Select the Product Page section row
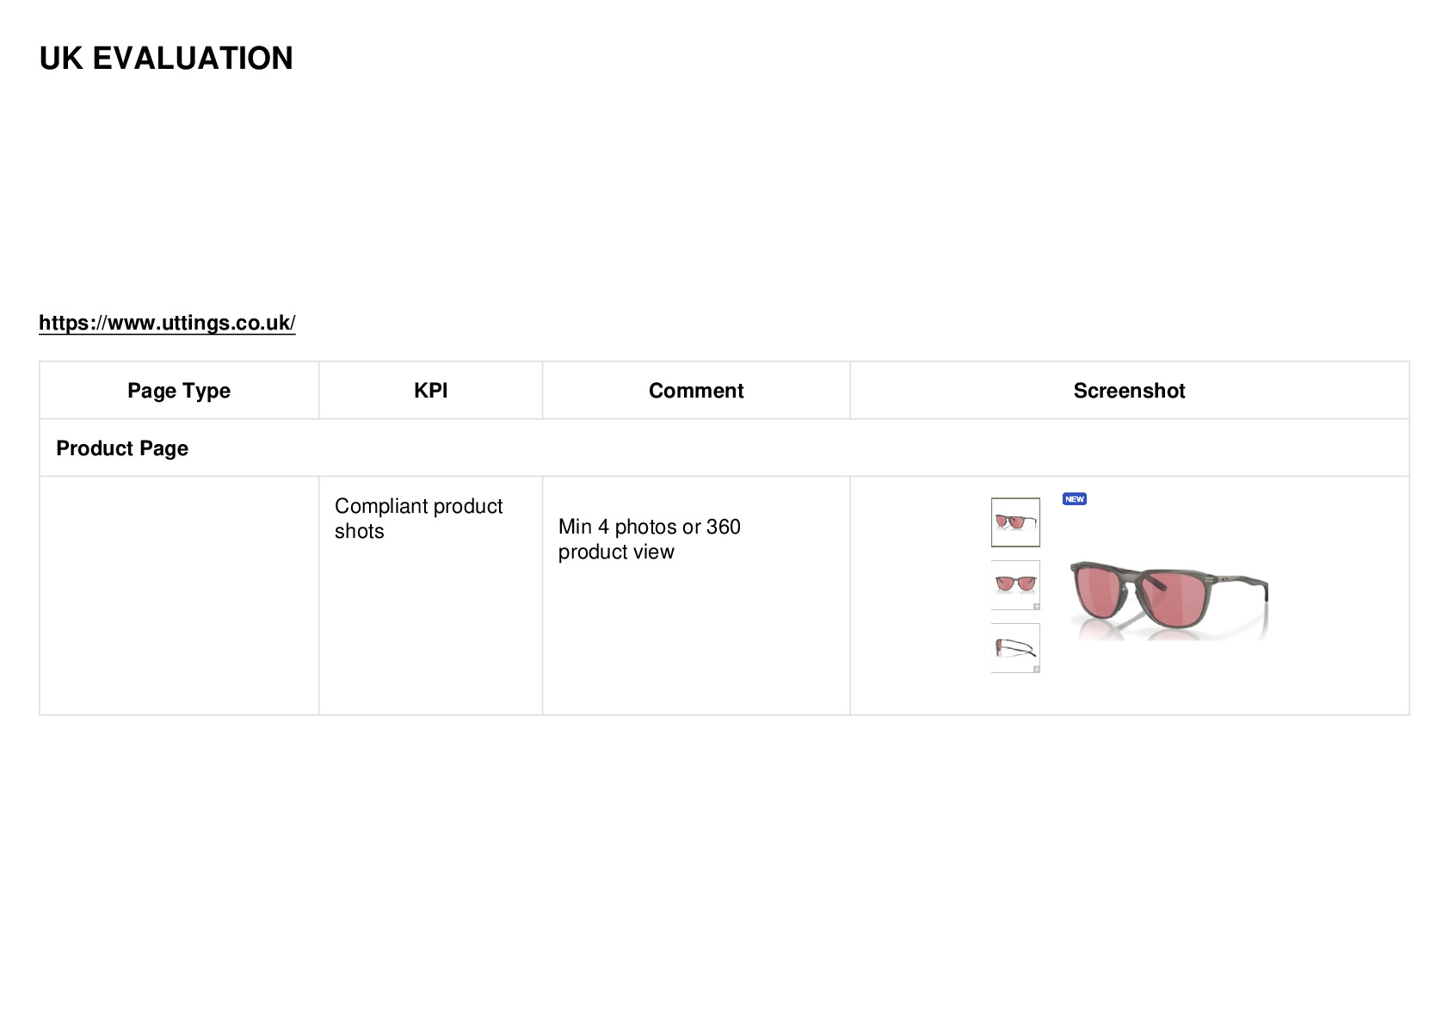 pos(724,448)
